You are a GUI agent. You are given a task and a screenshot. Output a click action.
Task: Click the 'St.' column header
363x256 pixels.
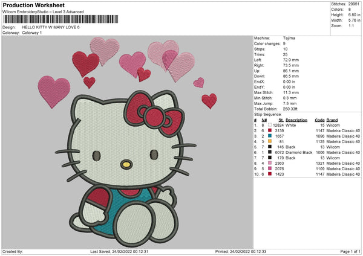tap(281, 120)
